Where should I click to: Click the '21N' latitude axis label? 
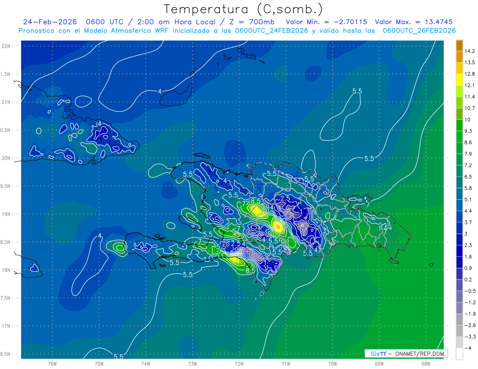tap(6, 102)
